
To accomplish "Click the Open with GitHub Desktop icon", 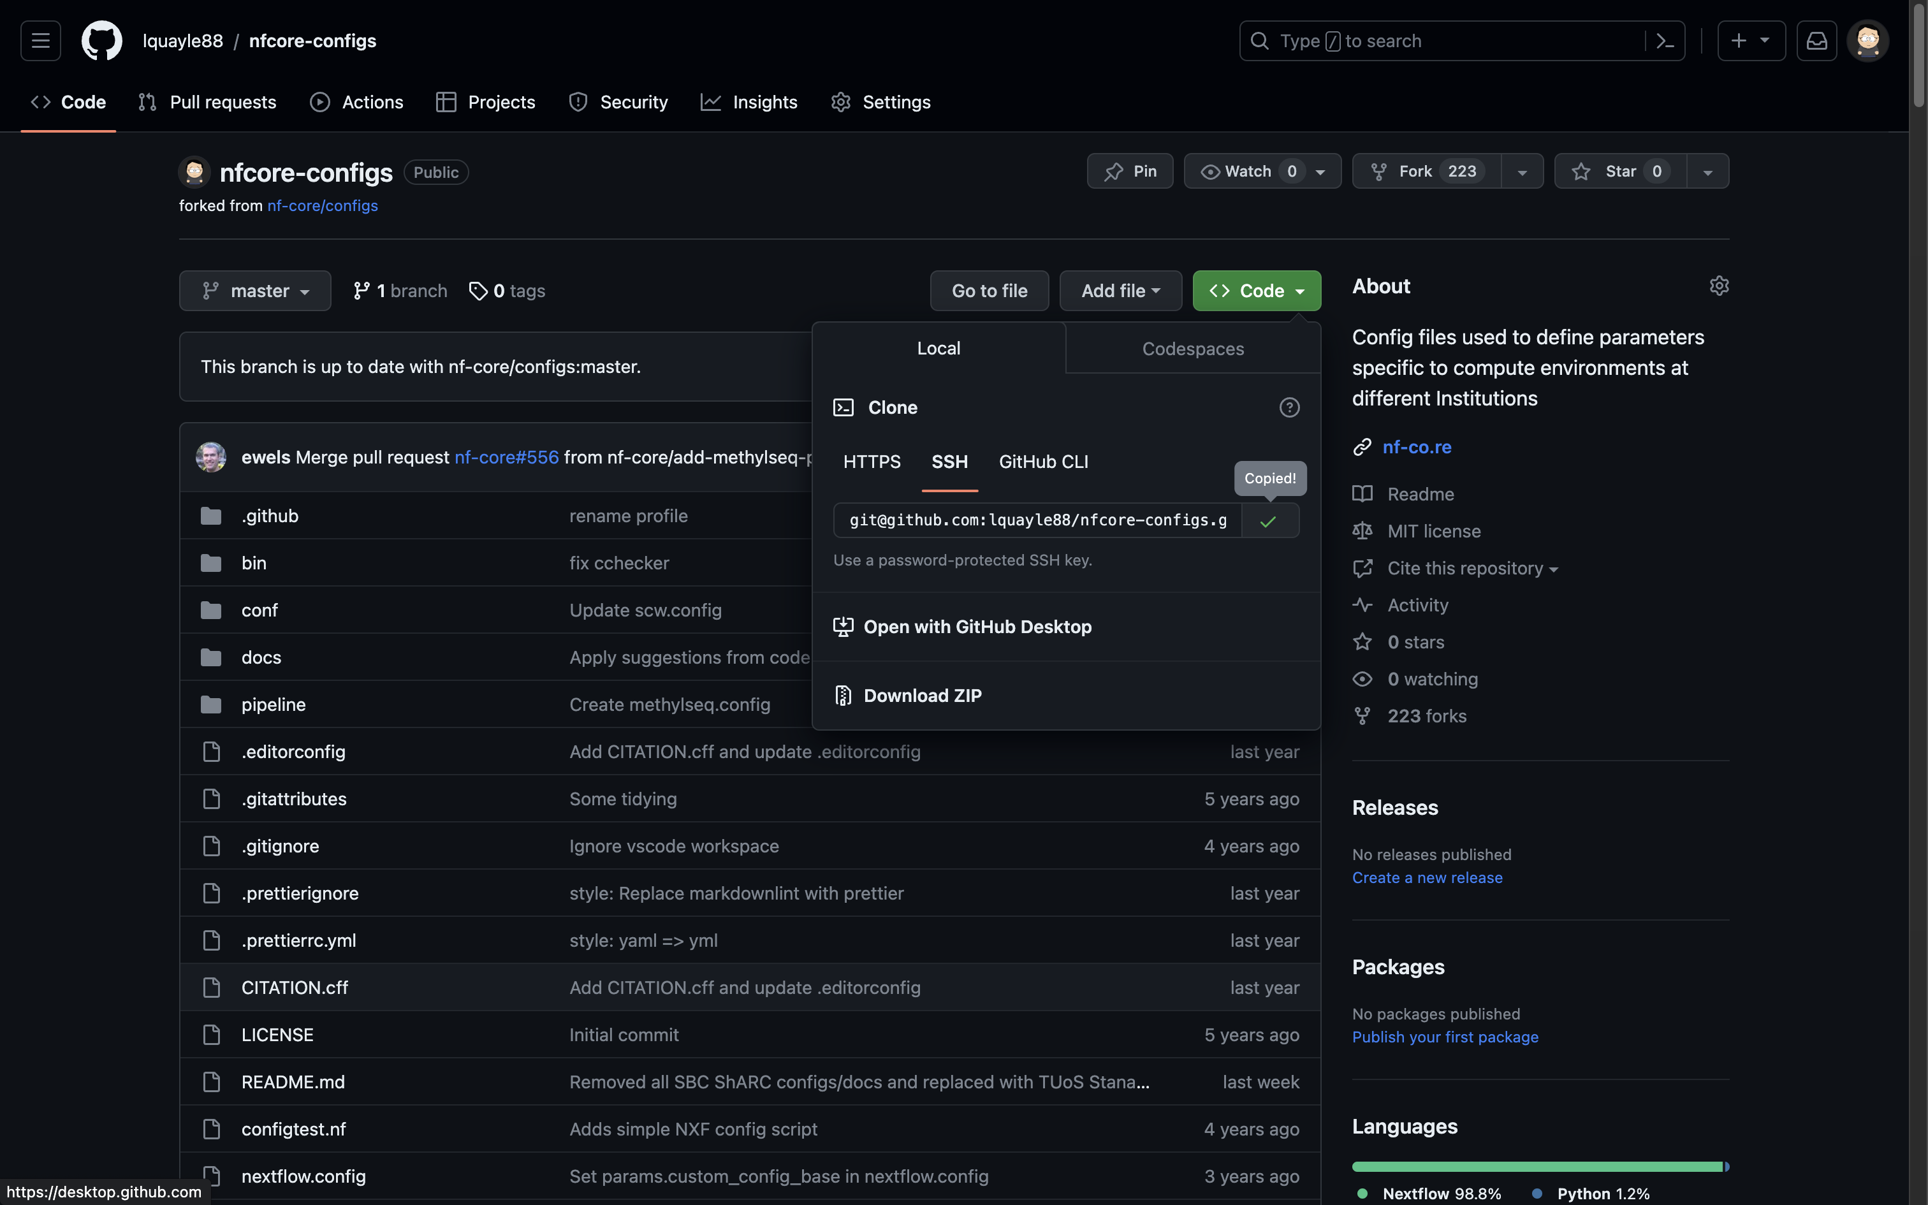I will [843, 627].
